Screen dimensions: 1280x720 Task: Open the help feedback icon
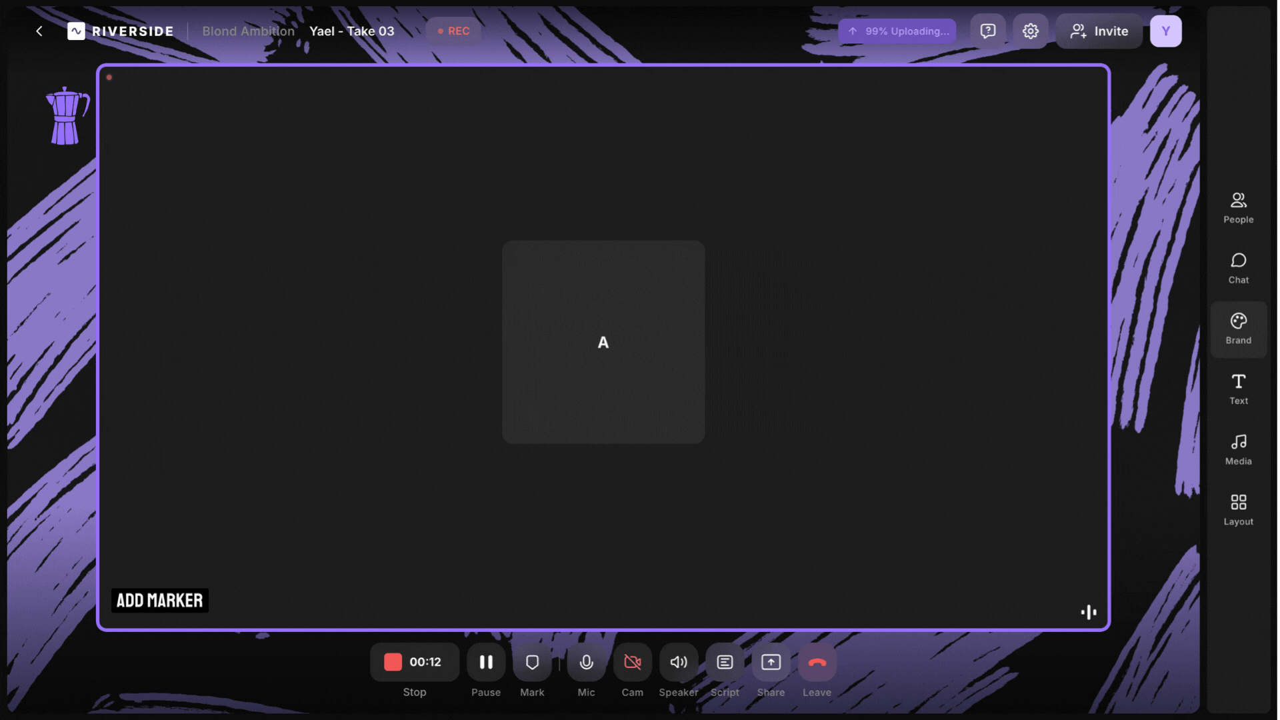tap(987, 31)
